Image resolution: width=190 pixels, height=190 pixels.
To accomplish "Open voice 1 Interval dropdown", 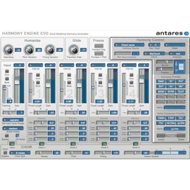I will click(36, 65).
